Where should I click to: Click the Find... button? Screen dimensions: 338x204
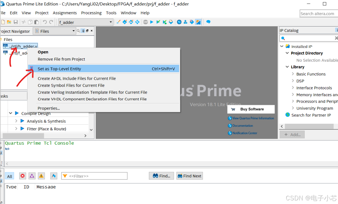tap(161, 176)
